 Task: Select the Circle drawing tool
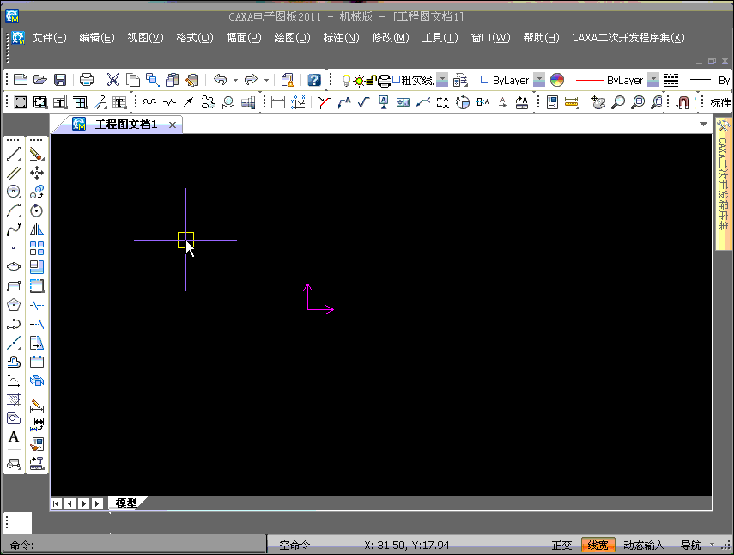click(14, 192)
